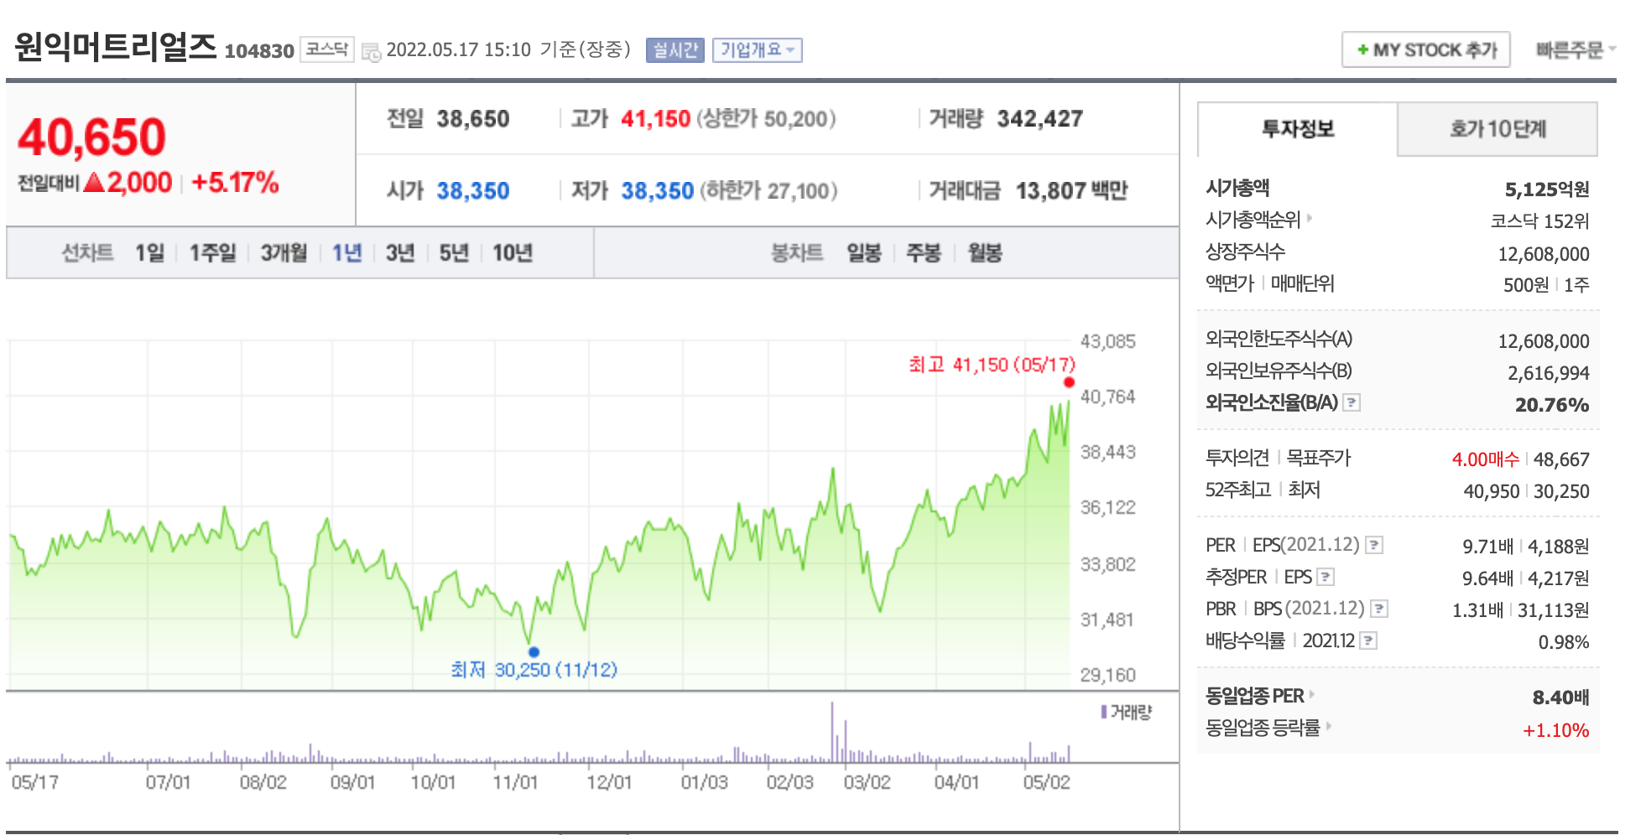Click the 고가 value 41,150

coord(655,119)
